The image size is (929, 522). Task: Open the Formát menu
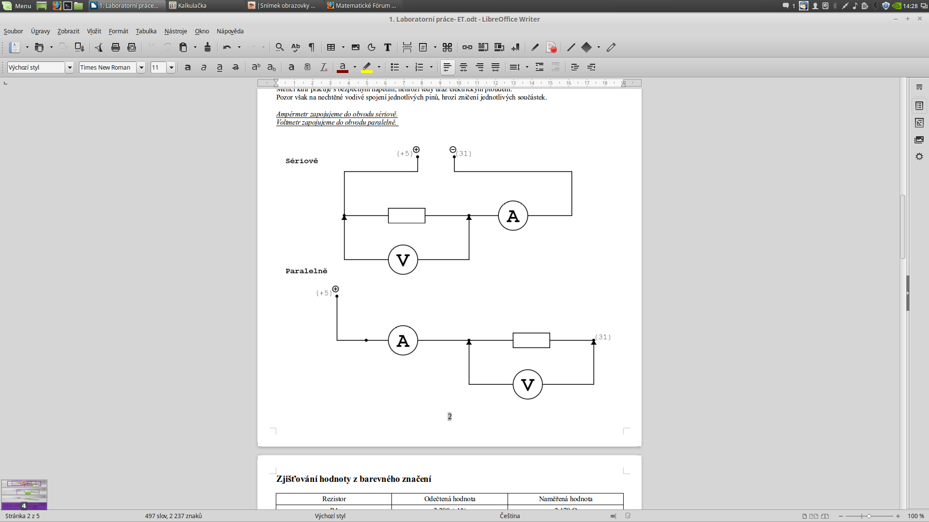(119, 31)
